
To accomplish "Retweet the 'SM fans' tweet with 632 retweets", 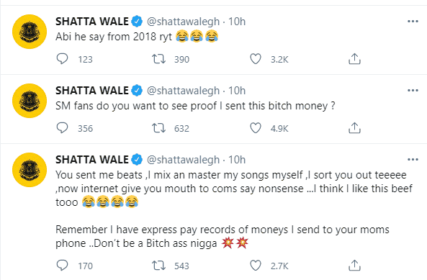I will point(158,128).
